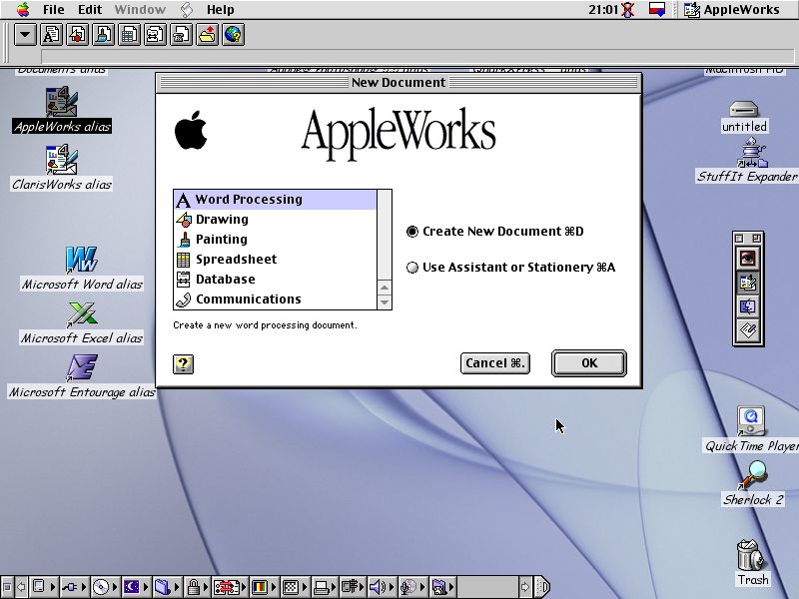This screenshot has width=799, height=599.
Task: Collapse the control strip with its end tab
Action: tap(542, 587)
